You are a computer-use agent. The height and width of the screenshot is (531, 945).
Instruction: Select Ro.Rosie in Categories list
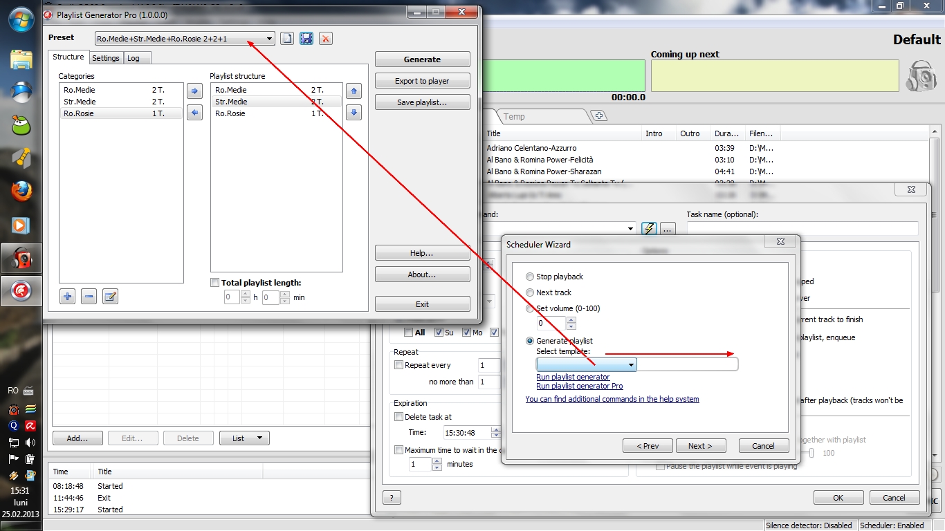tap(122, 113)
